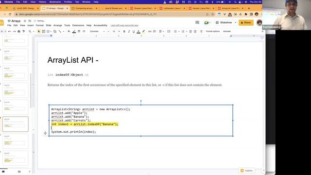Open the Format menu
This screenshot has height=175, width=311.
pyautogui.click(x=40, y=25)
